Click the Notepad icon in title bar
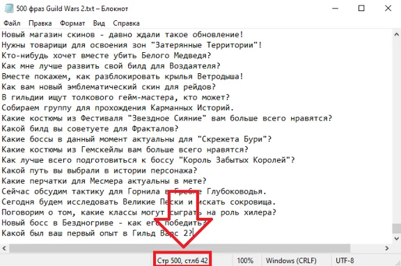 coord(9,8)
